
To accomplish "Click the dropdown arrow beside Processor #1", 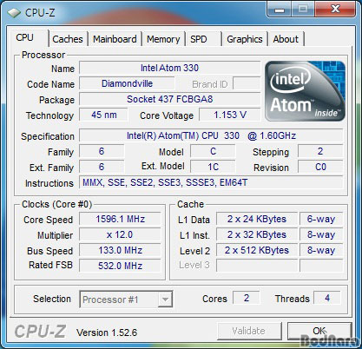I will click(165, 300).
